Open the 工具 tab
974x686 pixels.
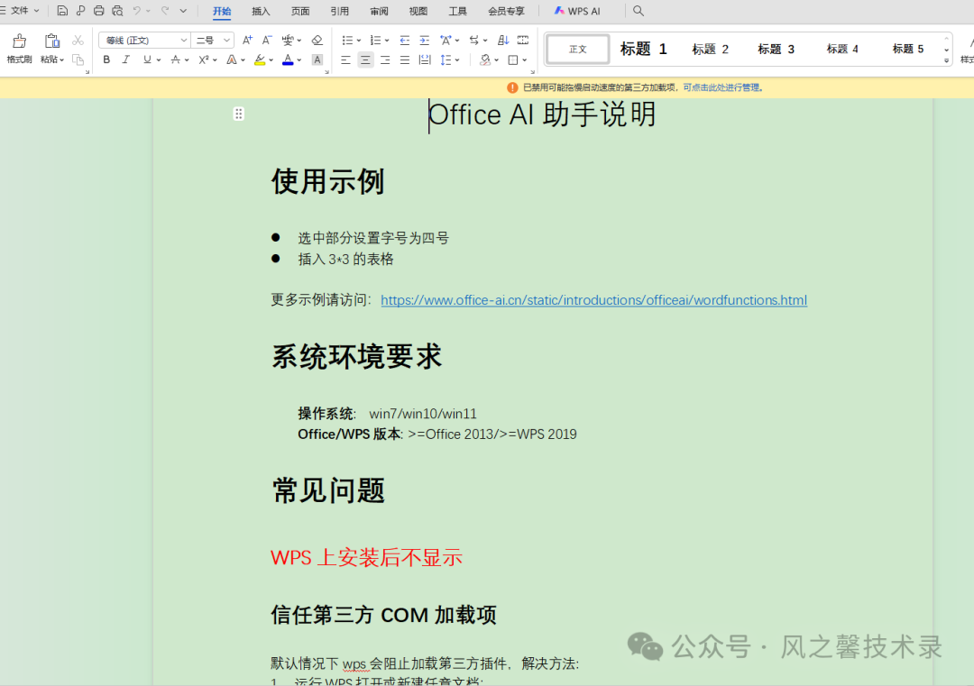[458, 11]
